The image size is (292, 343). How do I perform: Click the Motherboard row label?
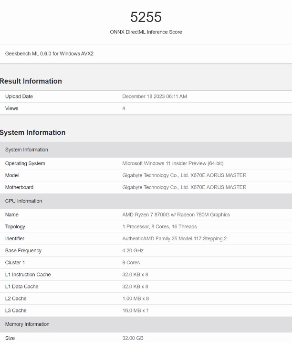pos(19,187)
